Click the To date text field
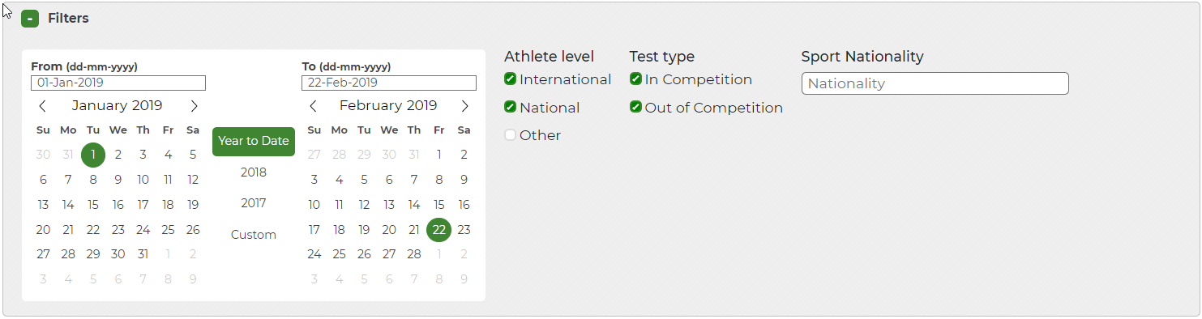Viewport: 1202px width, 319px height. click(x=389, y=83)
